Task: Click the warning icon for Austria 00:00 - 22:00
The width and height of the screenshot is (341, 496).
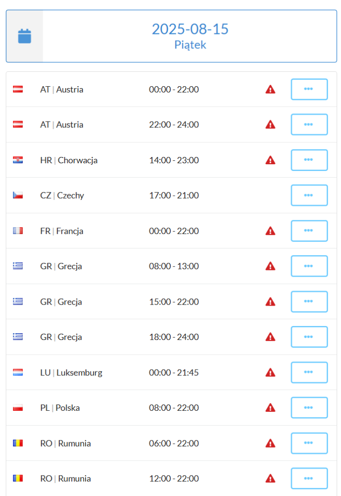Action: point(270,90)
